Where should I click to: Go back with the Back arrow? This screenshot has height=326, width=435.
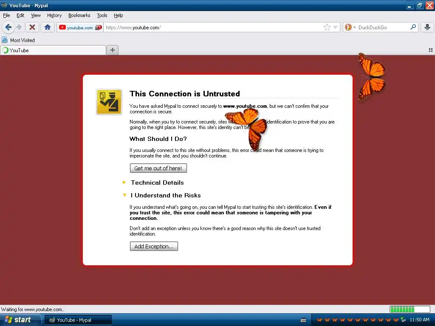8,27
